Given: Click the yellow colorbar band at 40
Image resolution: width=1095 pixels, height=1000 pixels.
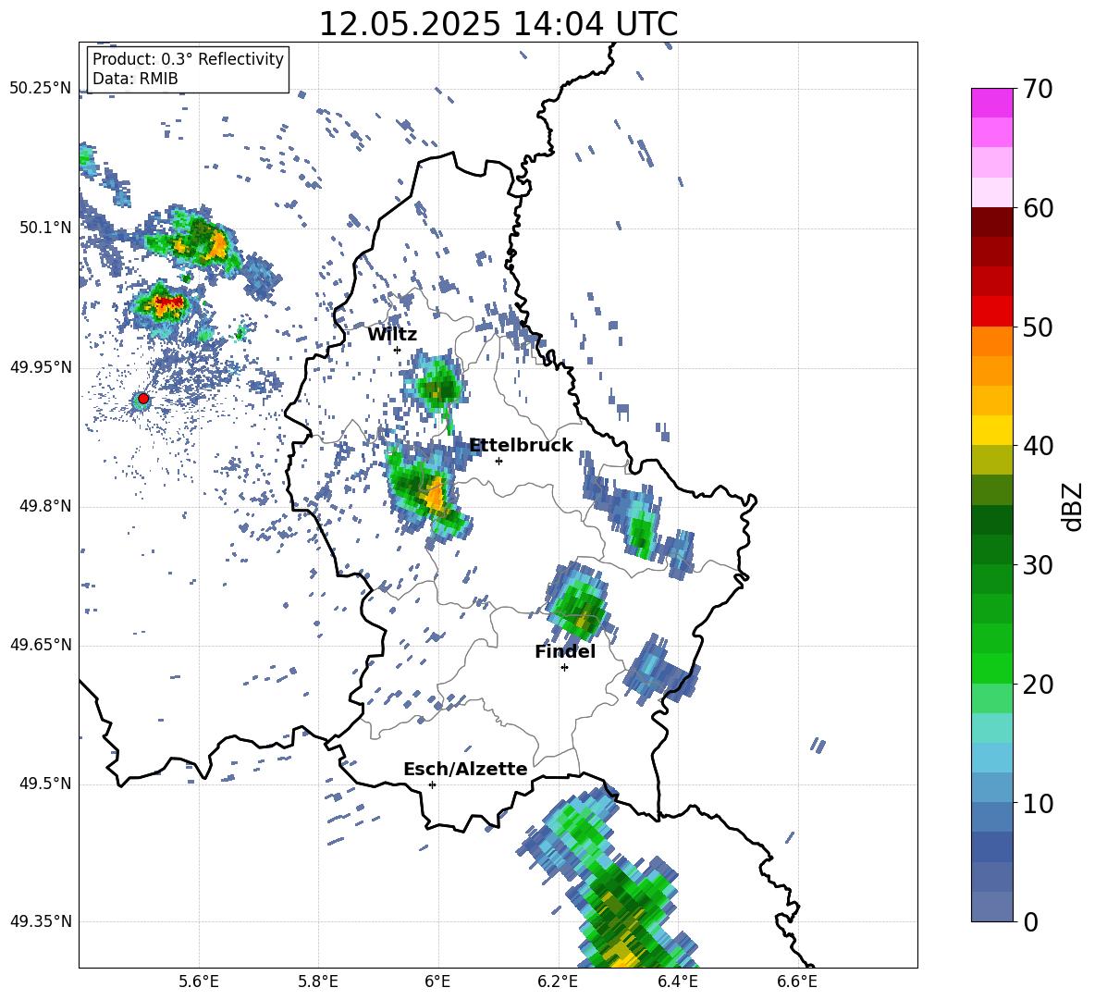Looking at the screenshot, I should (991, 430).
